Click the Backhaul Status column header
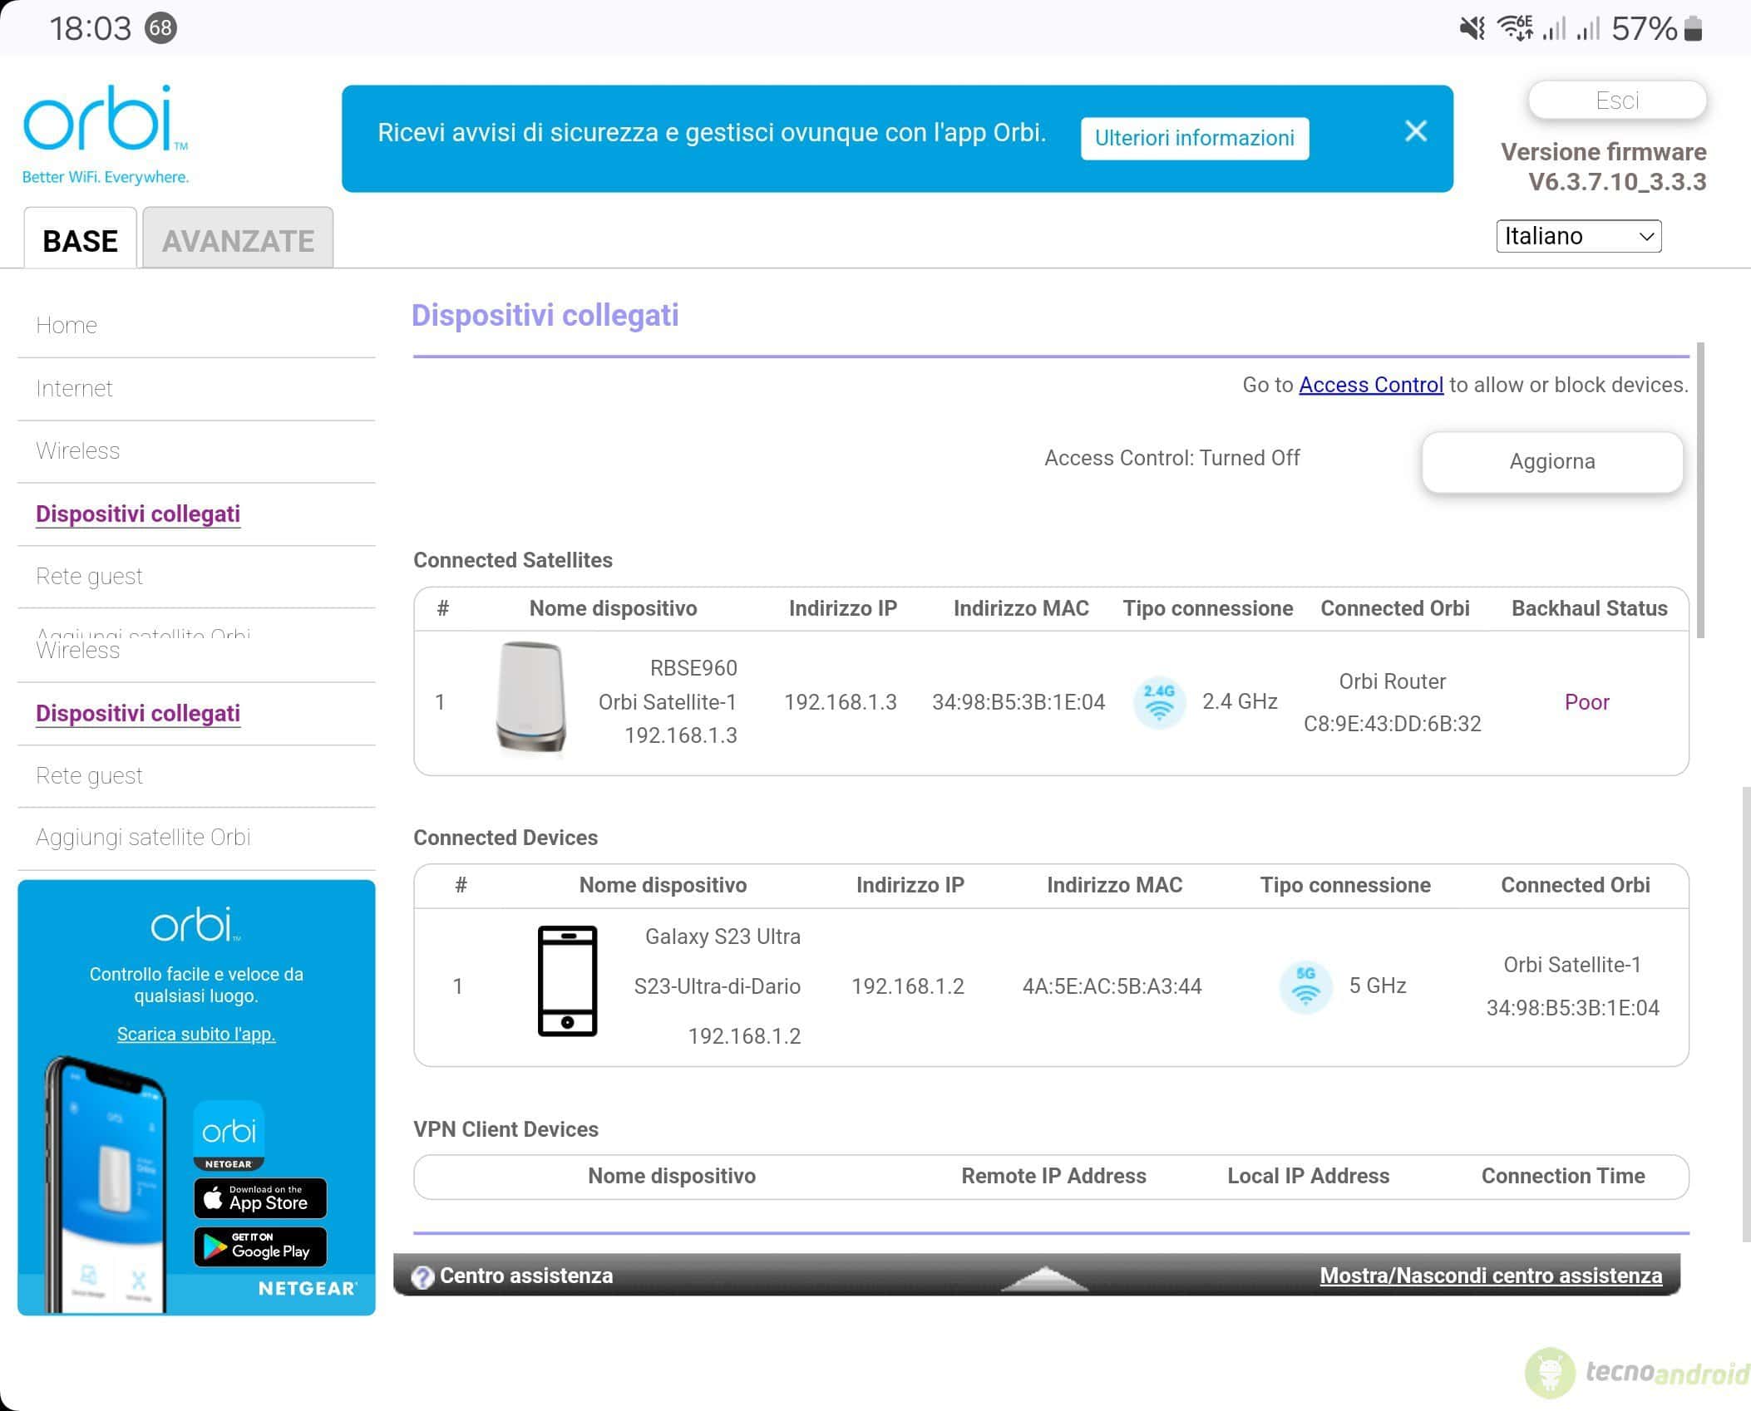The width and height of the screenshot is (1751, 1411). coord(1590,608)
